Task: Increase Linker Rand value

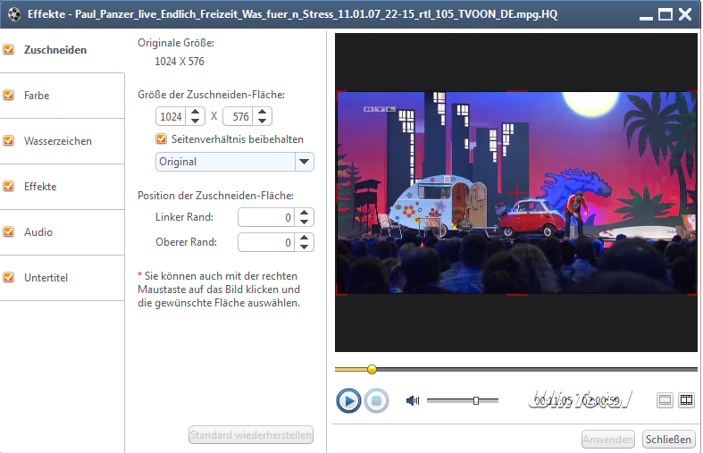Action: point(304,213)
